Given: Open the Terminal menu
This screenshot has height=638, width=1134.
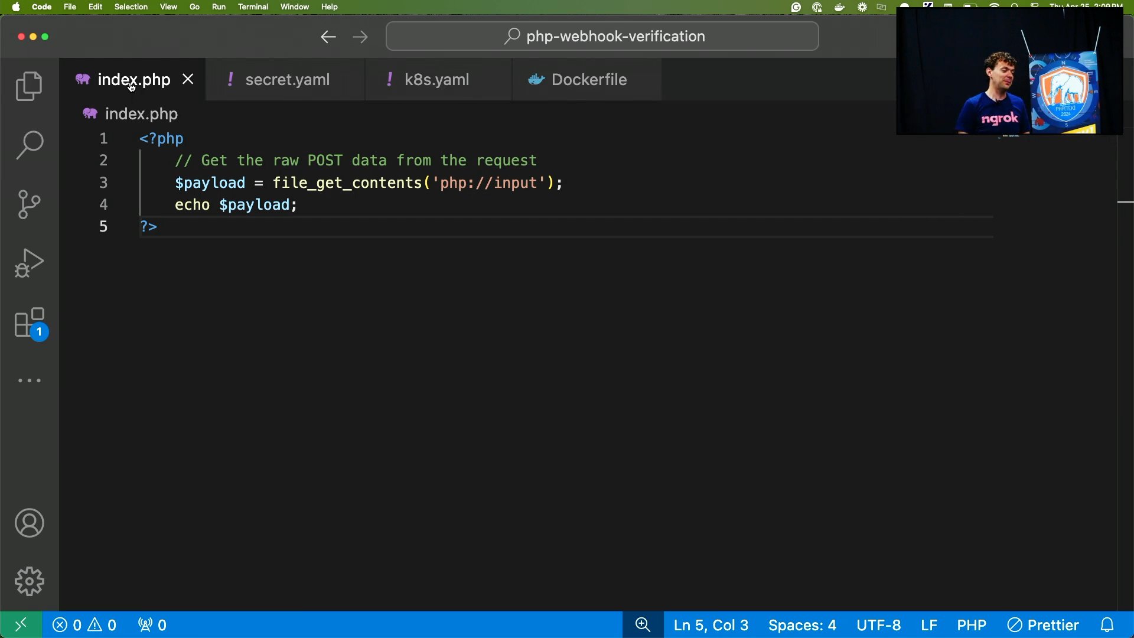Looking at the screenshot, I should tap(253, 7).
